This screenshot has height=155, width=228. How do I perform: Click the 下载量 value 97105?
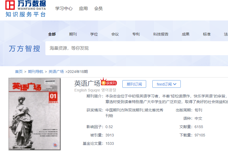200,135
